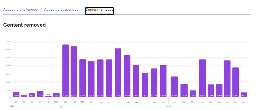Click the October 2021 bar showing 3,574

coord(145,85)
